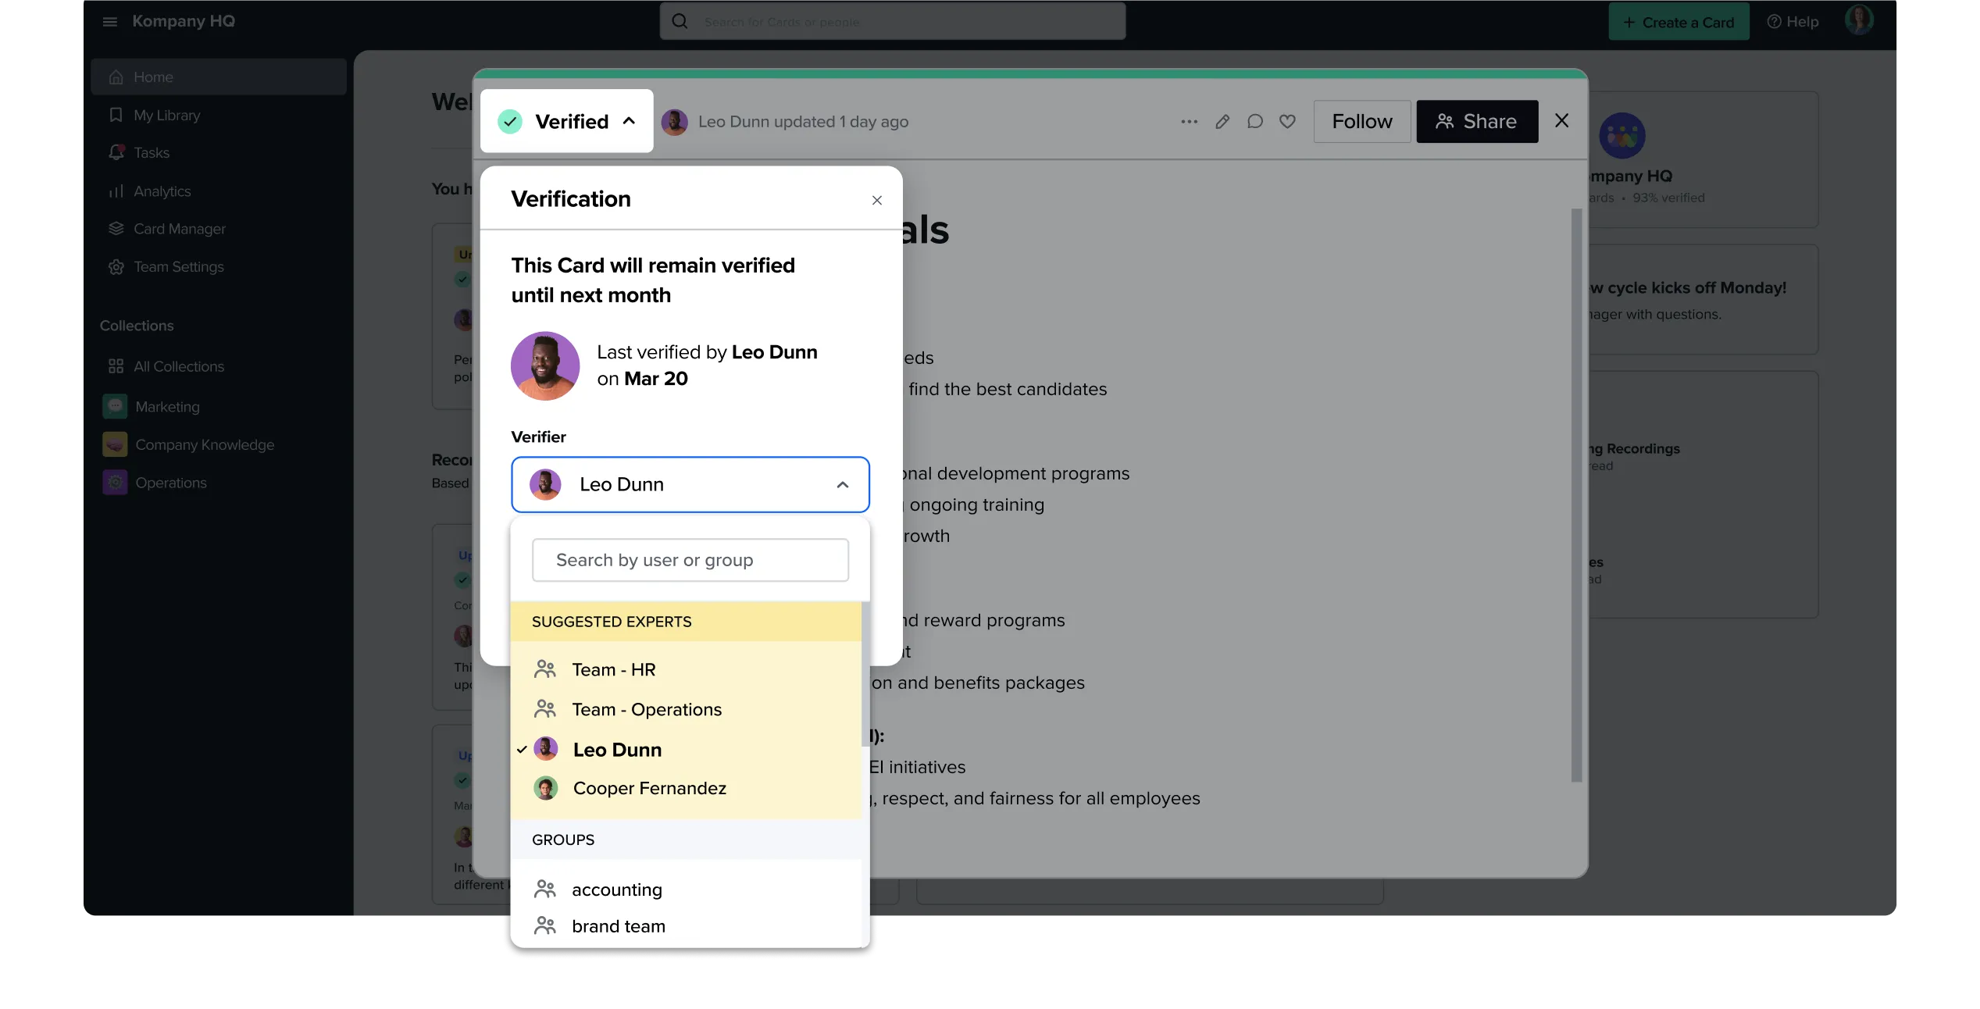
Task: Click the search magnifier icon
Action: pyautogui.click(x=680, y=22)
